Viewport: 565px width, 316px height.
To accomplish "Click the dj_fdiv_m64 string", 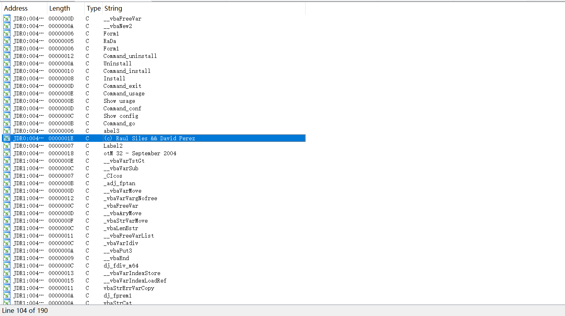I will (x=121, y=266).
